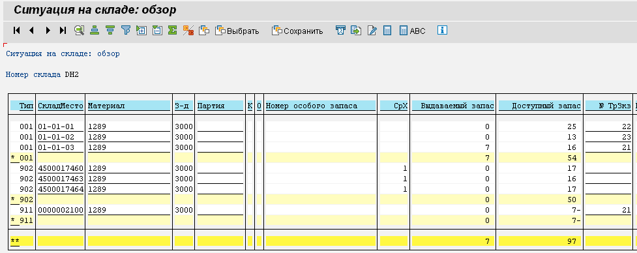Click material 1289 in 01-01-01 row
Viewport: 637px width, 253px height.
click(x=129, y=126)
